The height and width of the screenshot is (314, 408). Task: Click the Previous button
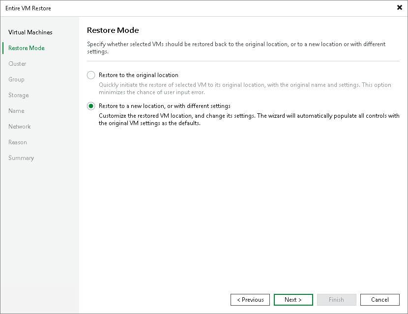click(x=250, y=300)
